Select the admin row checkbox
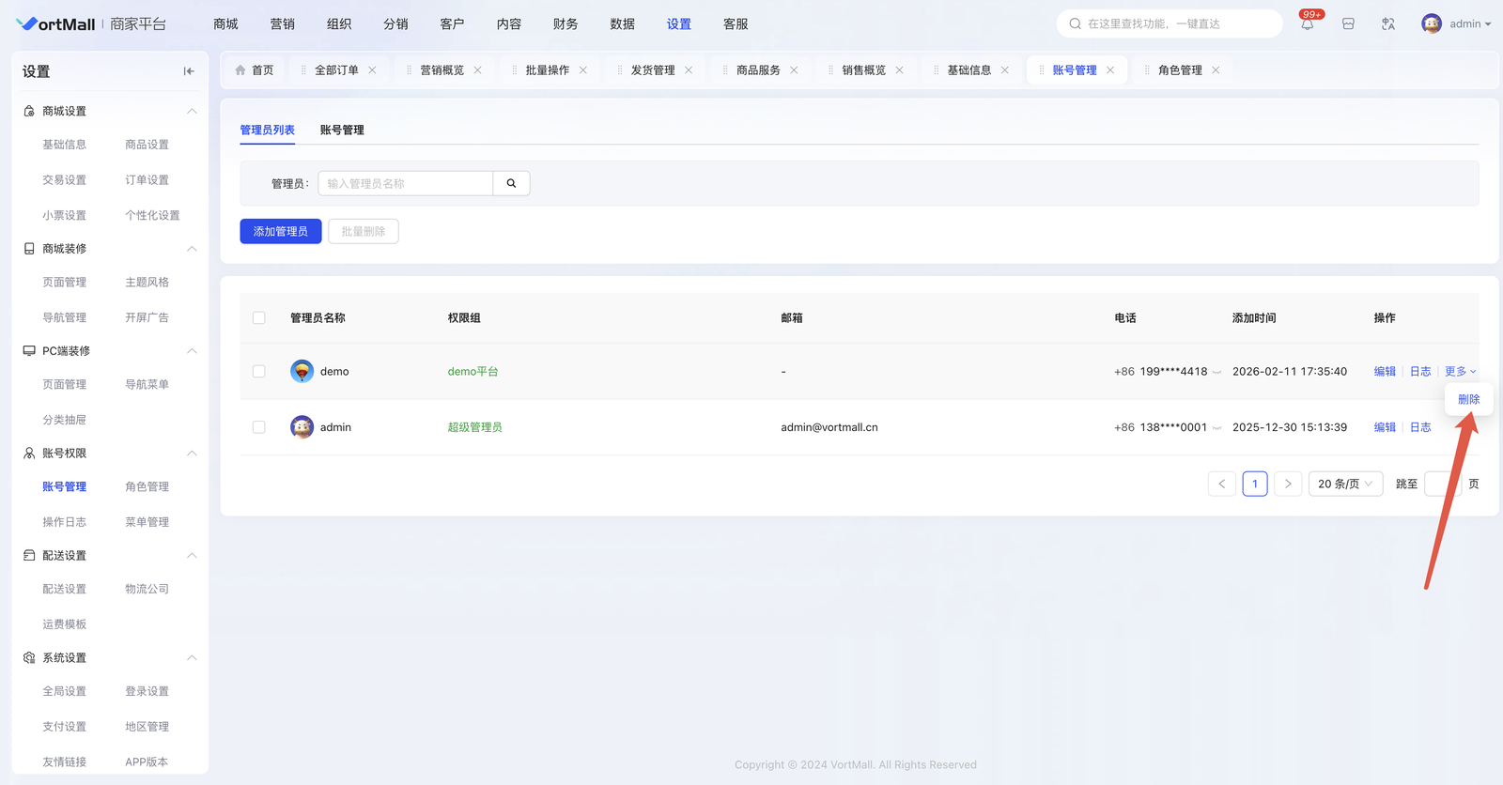The width and height of the screenshot is (1503, 785). [x=259, y=427]
